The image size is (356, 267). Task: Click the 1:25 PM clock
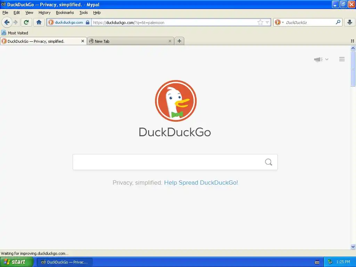point(343,262)
